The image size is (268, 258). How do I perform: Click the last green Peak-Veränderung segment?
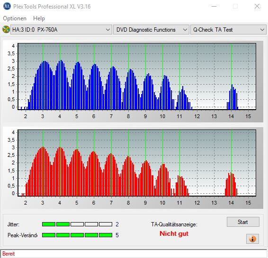[106, 235]
